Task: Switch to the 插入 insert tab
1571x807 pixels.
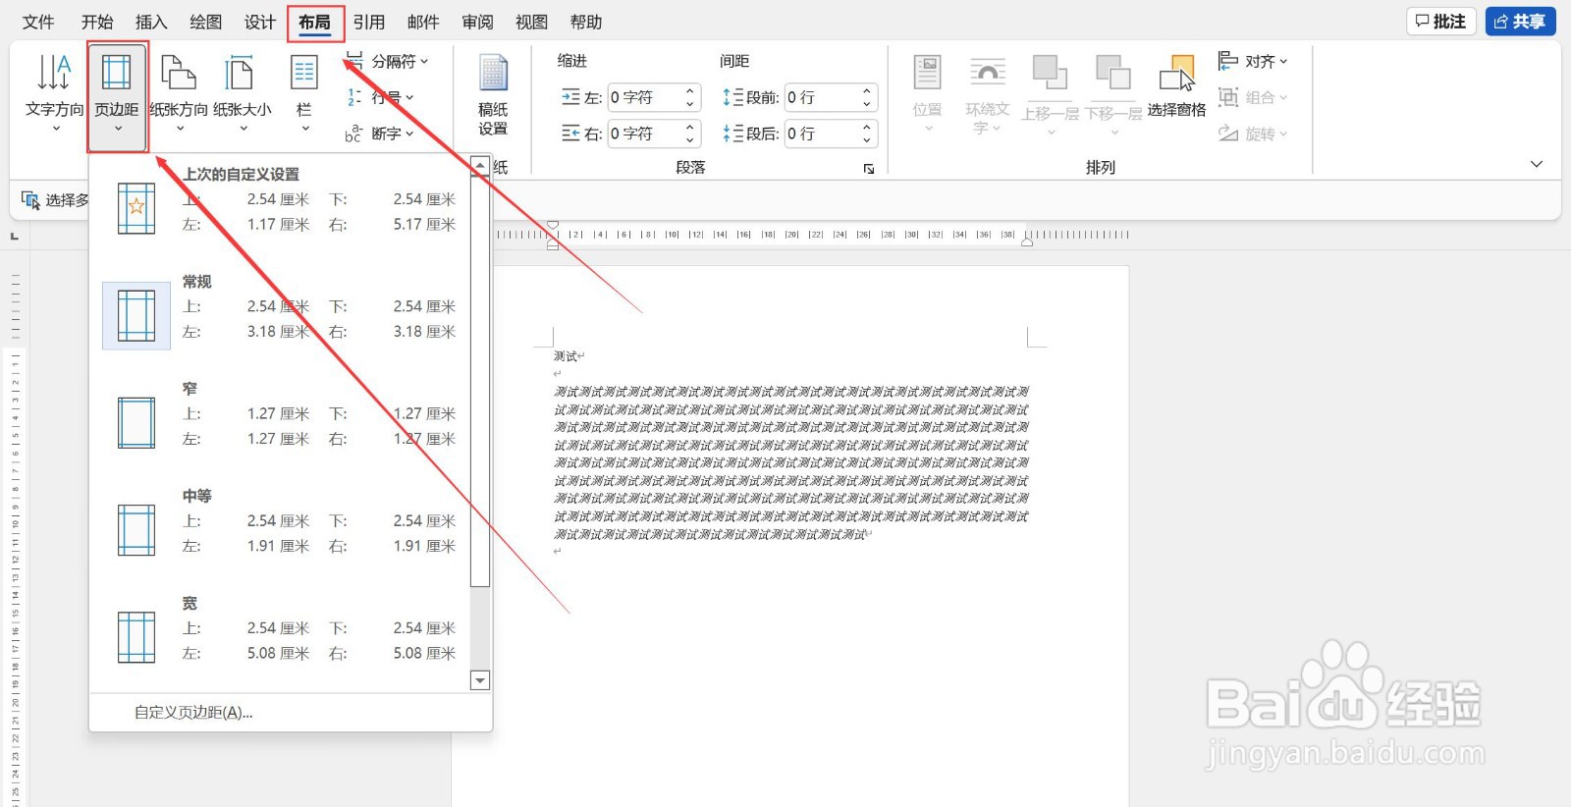Action: [151, 22]
